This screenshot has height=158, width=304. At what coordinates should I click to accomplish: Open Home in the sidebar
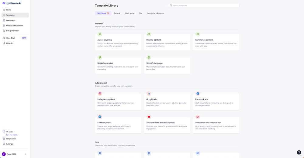[x=15, y=10]
